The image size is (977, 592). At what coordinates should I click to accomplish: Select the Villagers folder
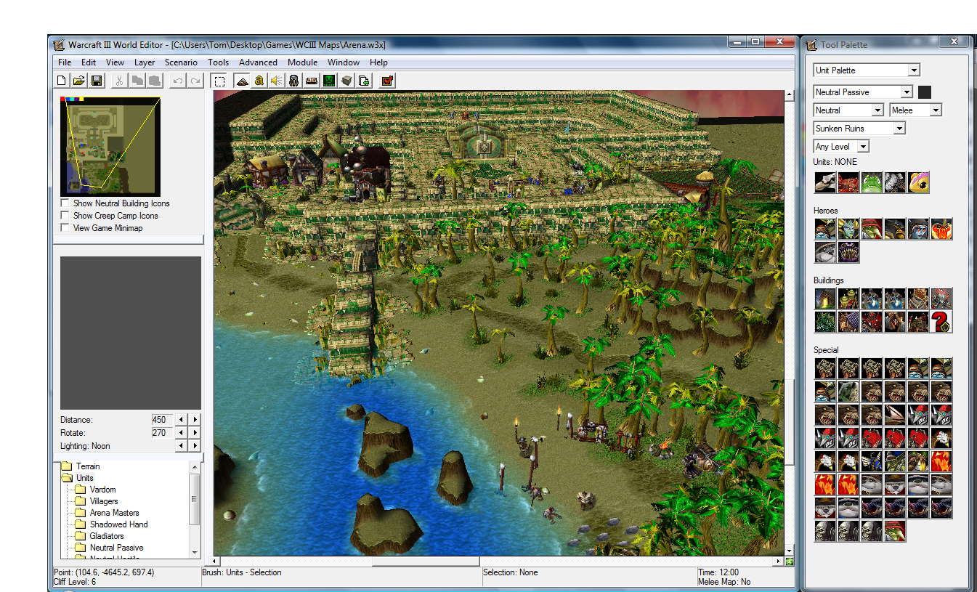(x=97, y=501)
